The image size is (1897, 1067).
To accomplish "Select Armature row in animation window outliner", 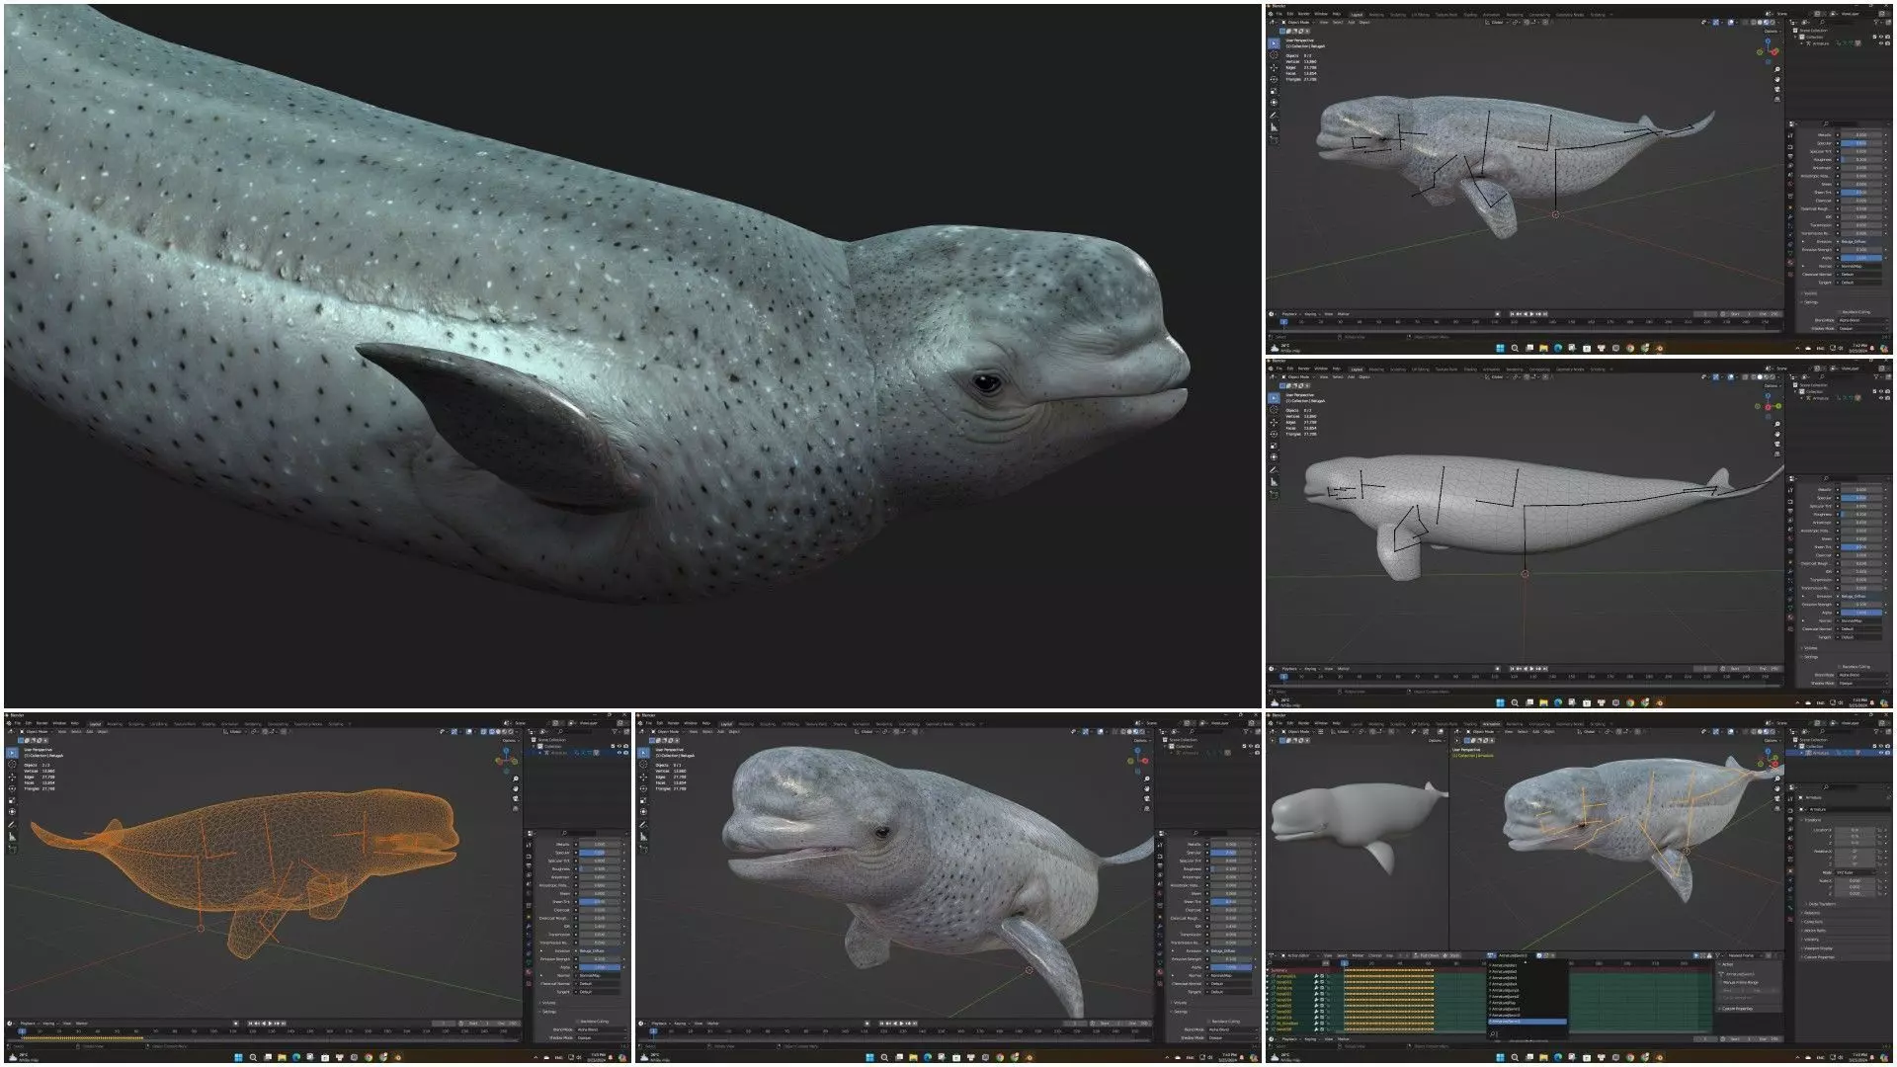I will point(1838,753).
